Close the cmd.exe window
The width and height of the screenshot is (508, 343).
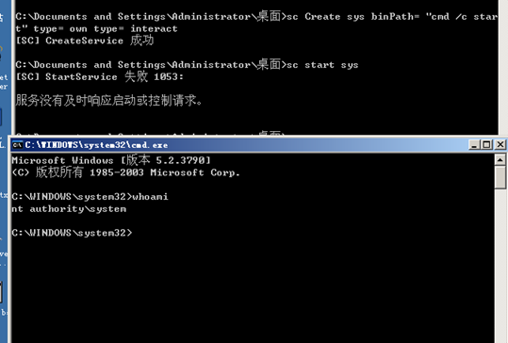[x=500, y=144]
